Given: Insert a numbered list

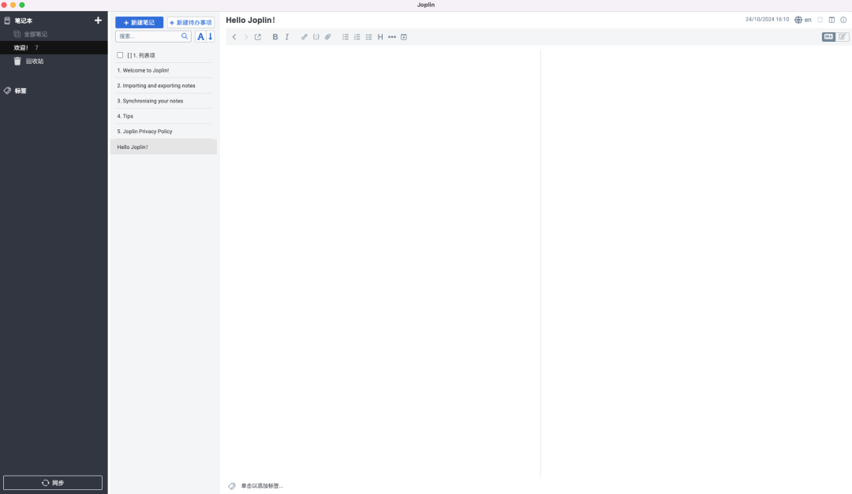Looking at the screenshot, I should click(357, 37).
